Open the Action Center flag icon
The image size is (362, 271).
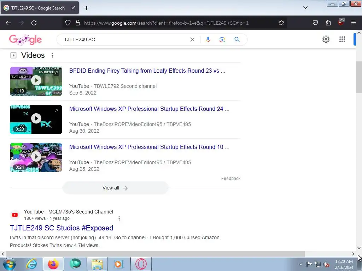(x=309, y=264)
